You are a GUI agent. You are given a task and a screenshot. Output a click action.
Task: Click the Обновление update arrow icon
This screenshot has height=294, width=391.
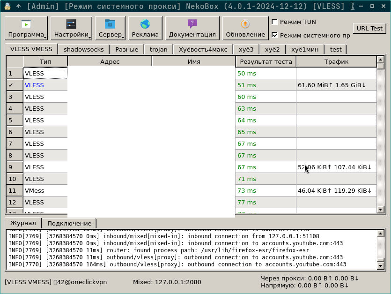tap(245, 24)
